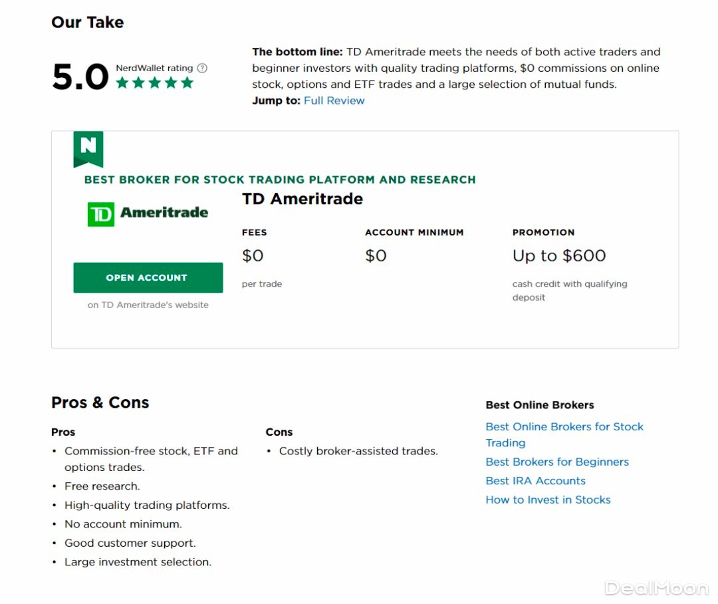This screenshot has width=718, height=604.
Task: Click the Best Broker for Stock Trading Platform label
Action: pyautogui.click(x=280, y=180)
